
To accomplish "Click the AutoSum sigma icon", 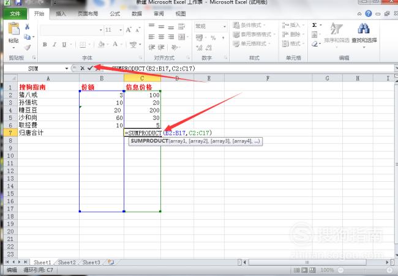I will [x=315, y=25].
